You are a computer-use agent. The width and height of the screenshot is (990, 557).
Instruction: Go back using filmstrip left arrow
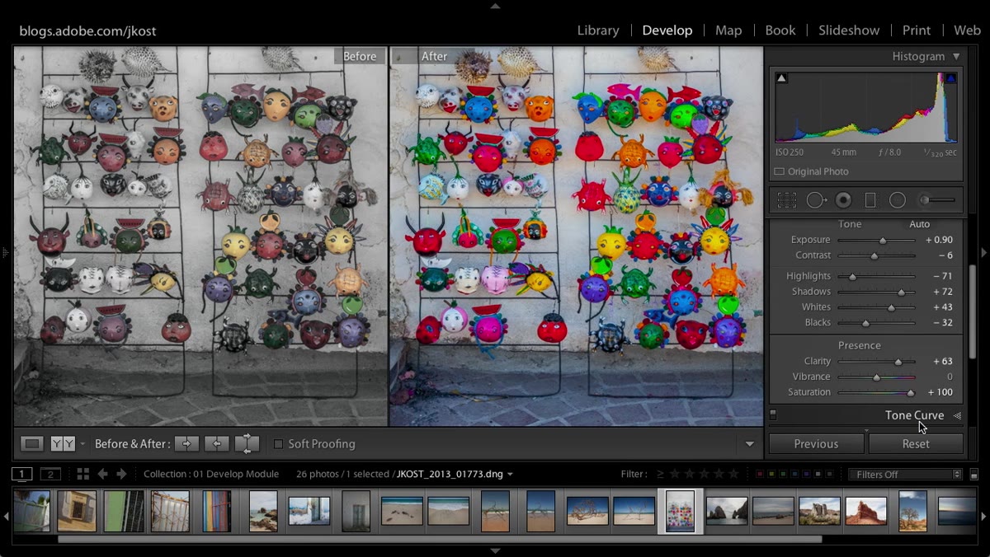click(x=103, y=474)
